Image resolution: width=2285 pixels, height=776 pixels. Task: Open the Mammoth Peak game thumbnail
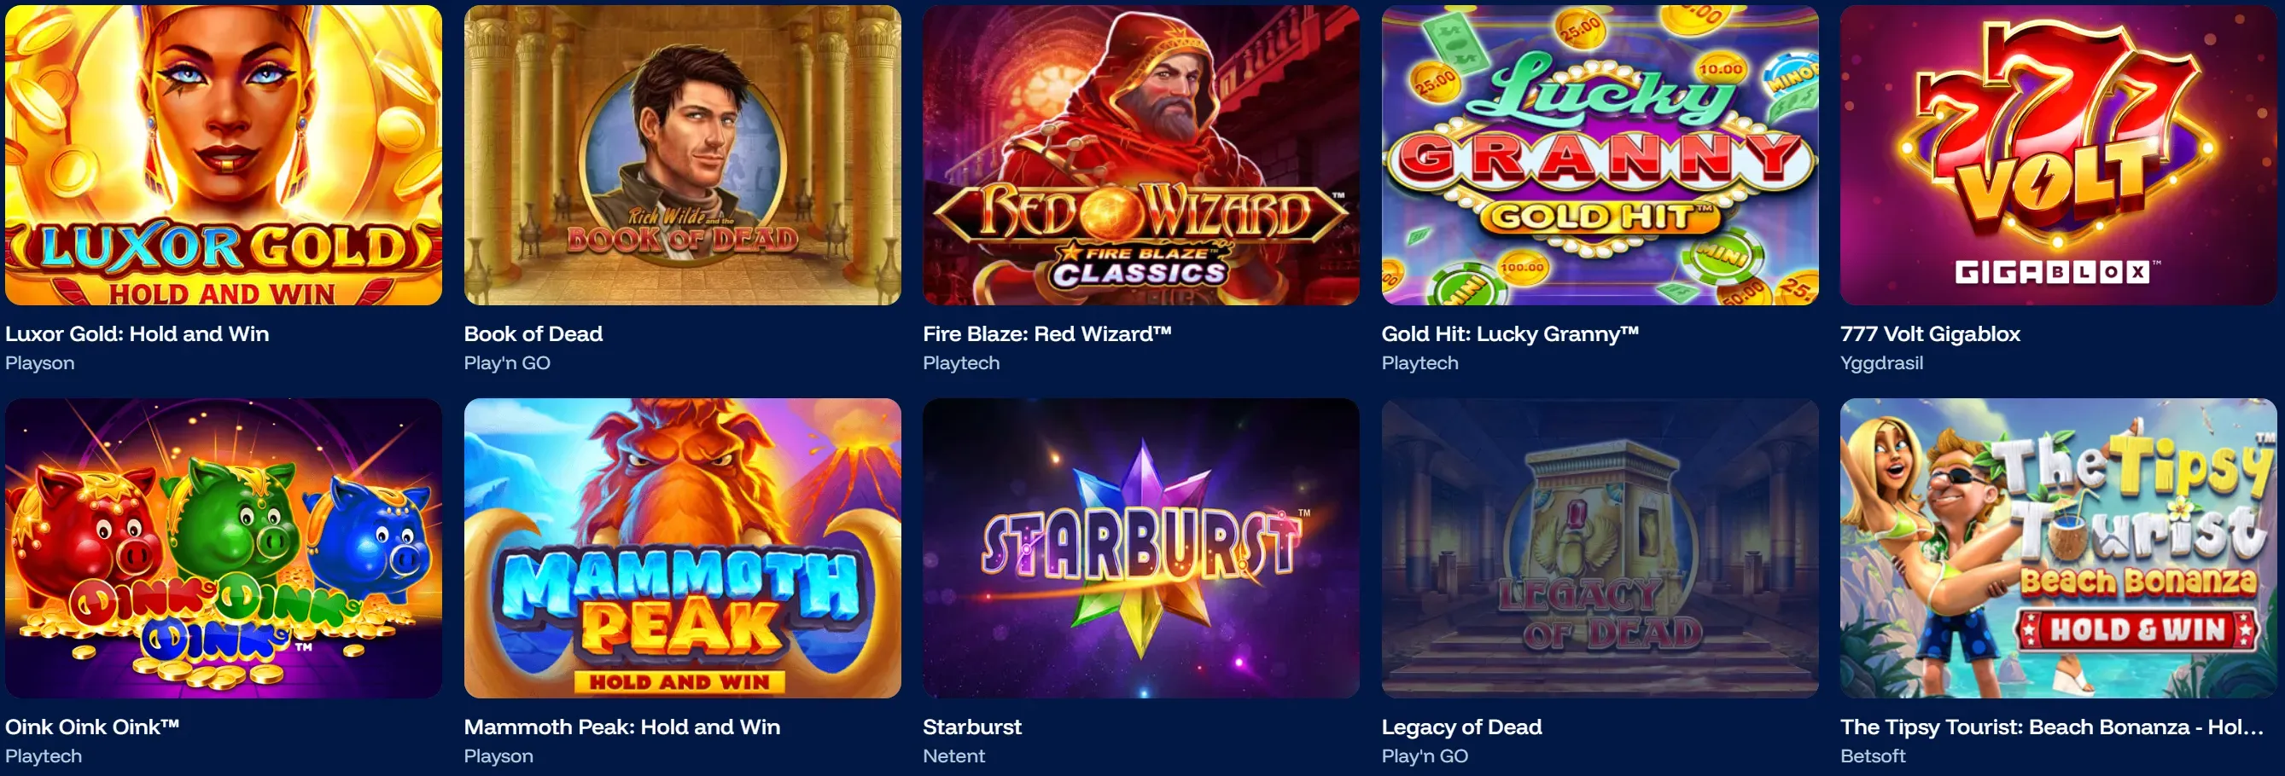click(682, 548)
